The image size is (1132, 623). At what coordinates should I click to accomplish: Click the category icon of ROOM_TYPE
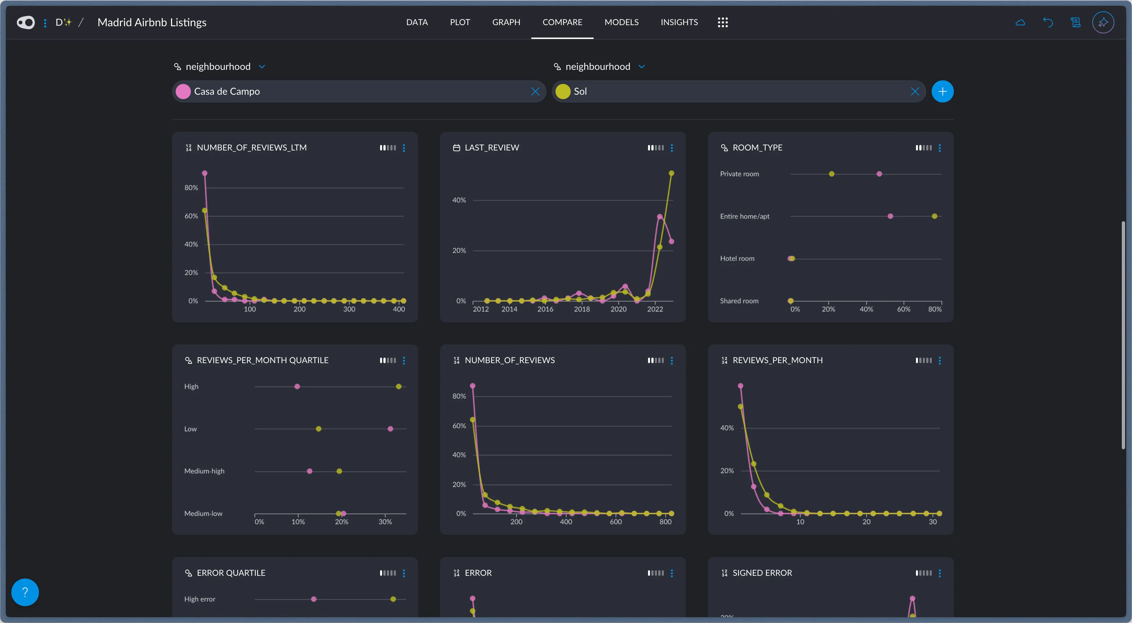[725, 148]
